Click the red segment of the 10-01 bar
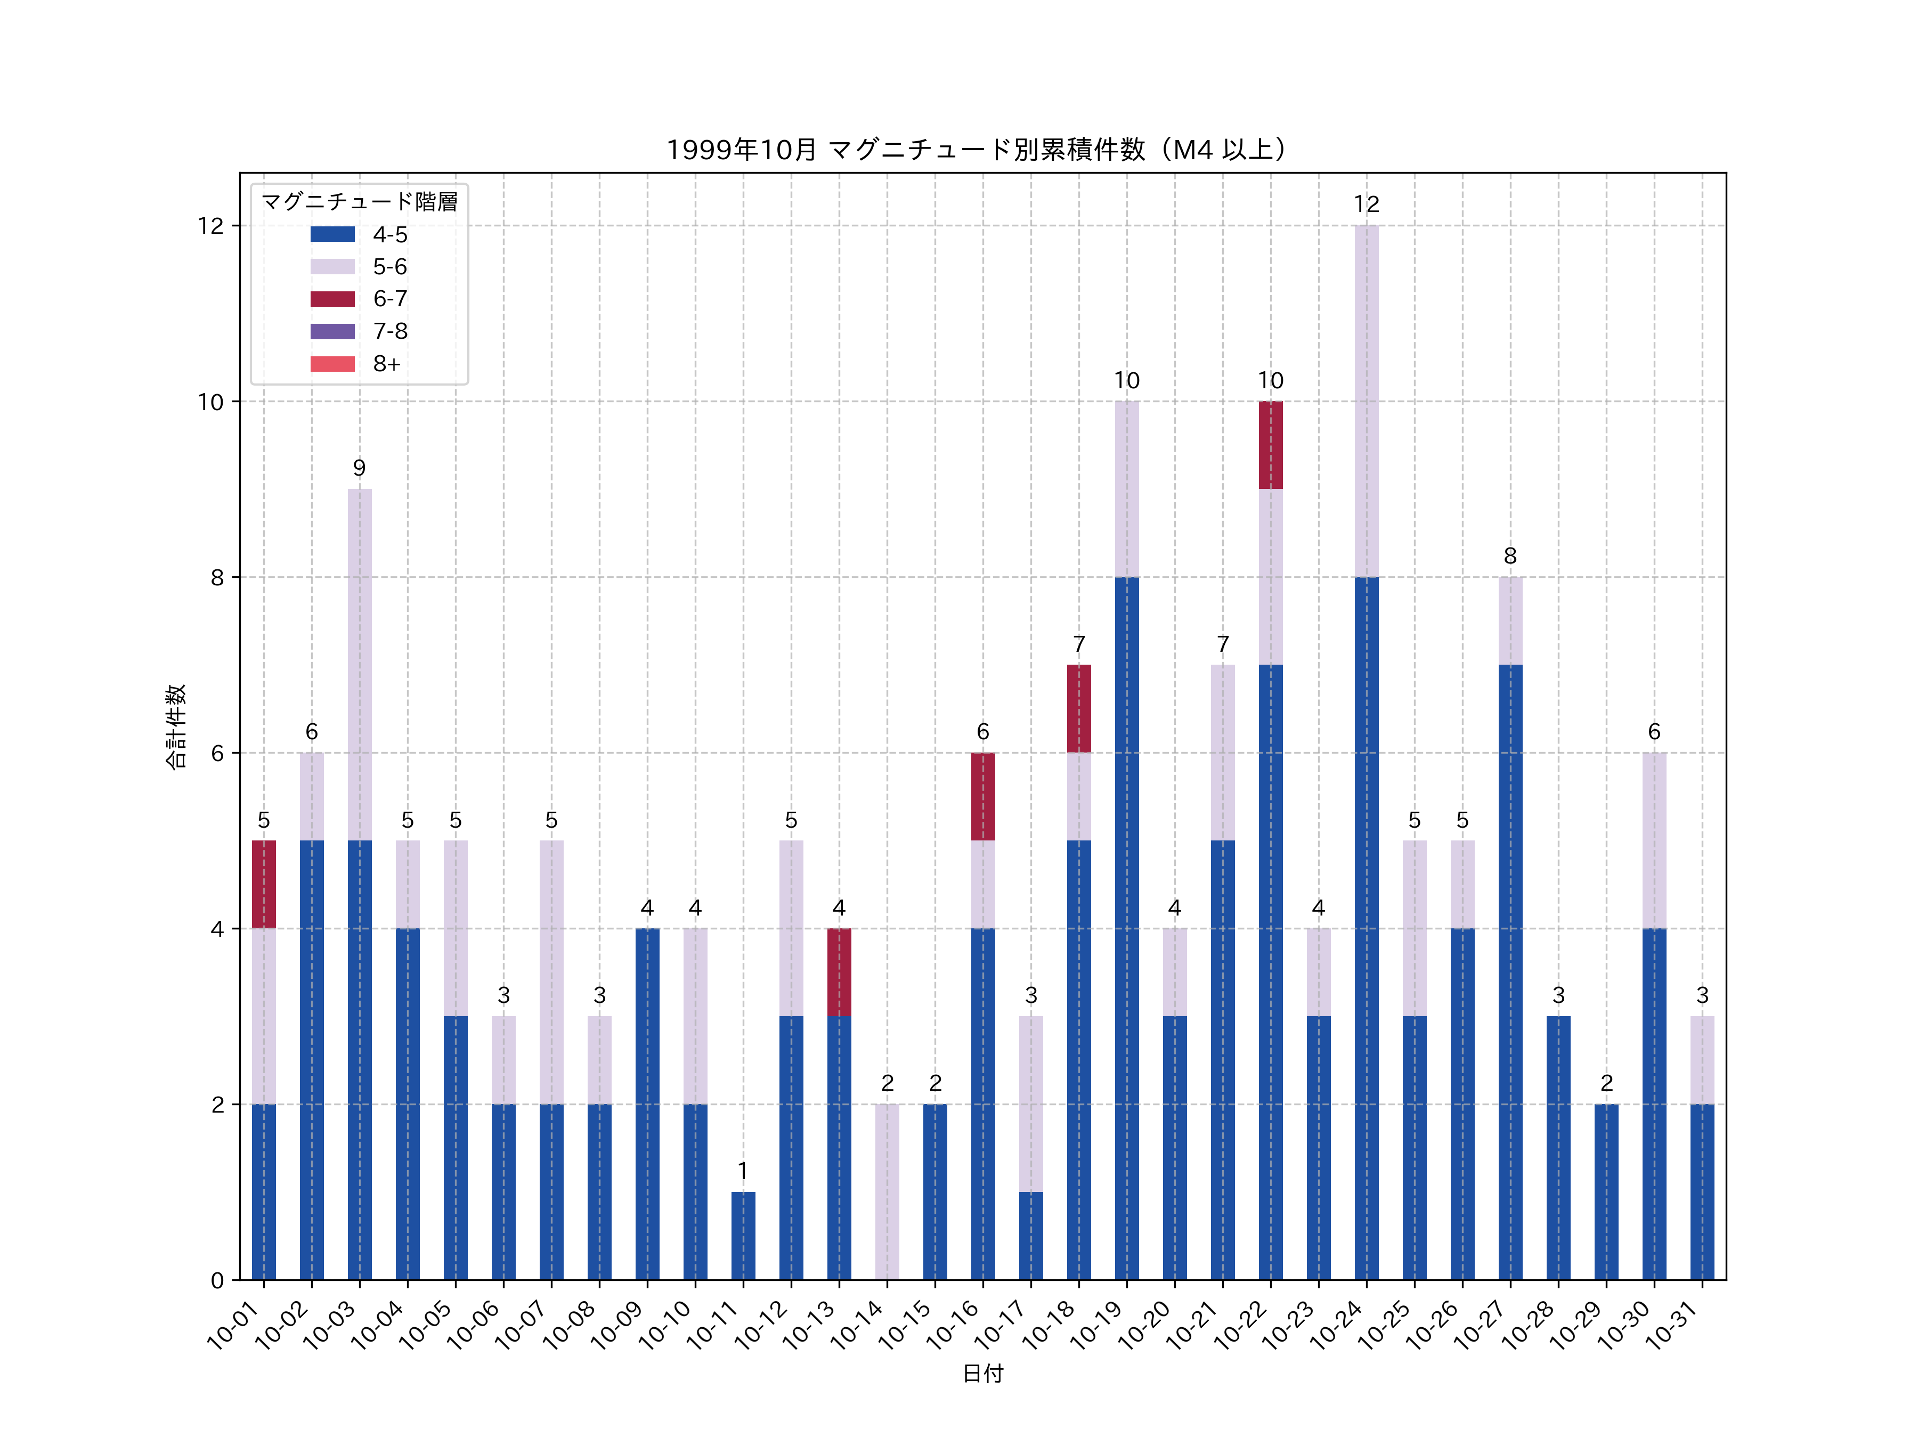 264,884
